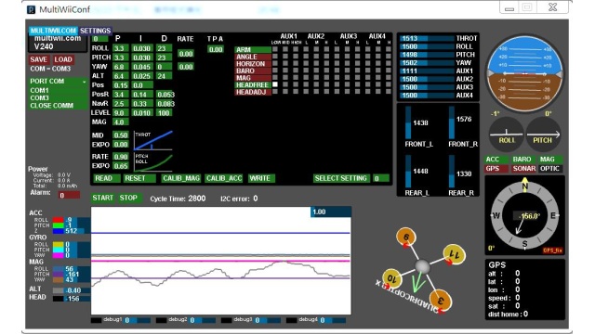This screenshot has height=334, width=595.
Task: Click the CALIB_MAG button
Action: (x=180, y=178)
